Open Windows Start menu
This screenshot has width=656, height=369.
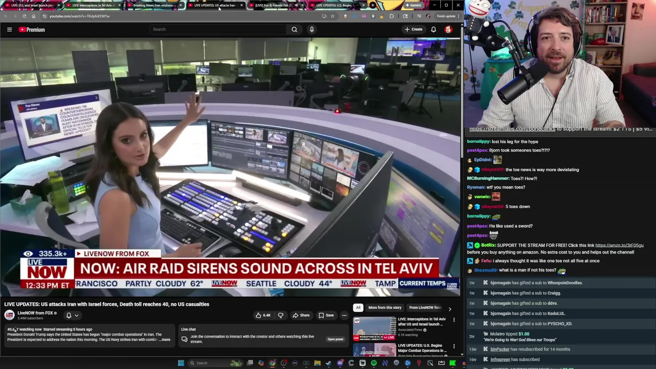[x=181, y=363]
